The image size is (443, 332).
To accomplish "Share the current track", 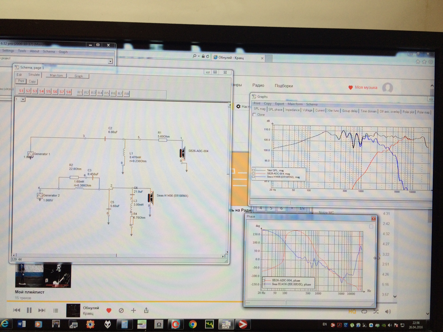I will pyautogui.click(x=146, y=310).
